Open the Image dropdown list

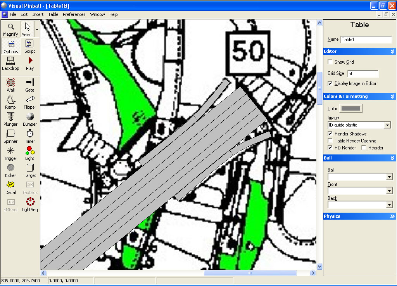coord(387,125)
